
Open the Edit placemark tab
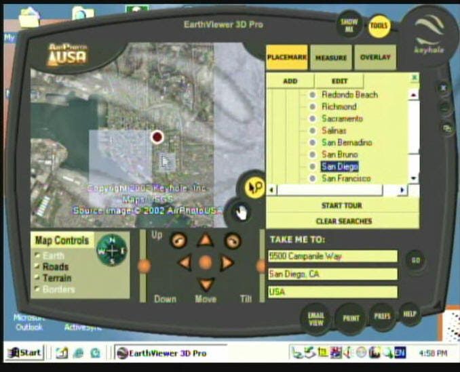coord(339,81)
